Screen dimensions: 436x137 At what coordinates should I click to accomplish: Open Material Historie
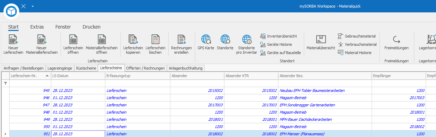point(354,53)
